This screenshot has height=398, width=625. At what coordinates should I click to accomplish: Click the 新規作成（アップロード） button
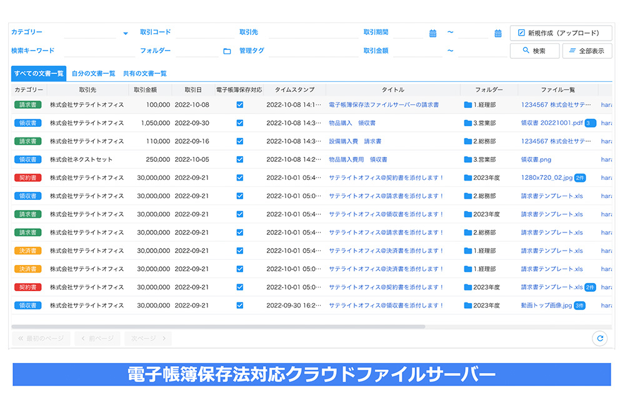click(x=561, y=33)
